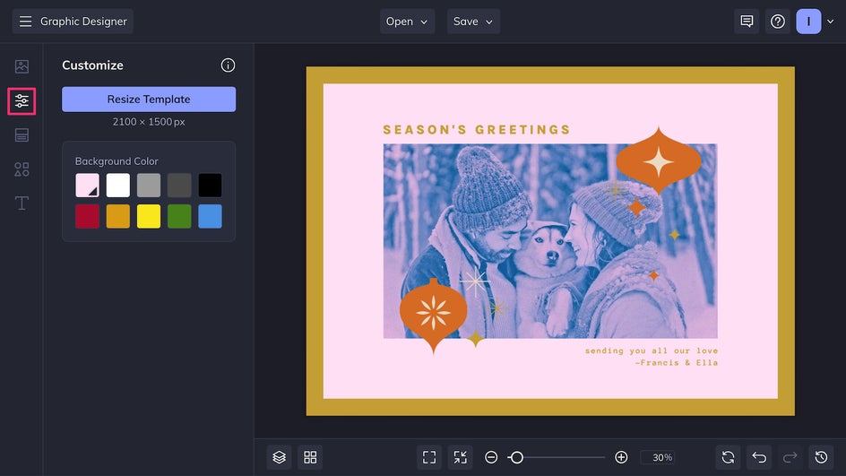Image resolution: width=846 pixels, height=476 pixels.
Task: Open the help question mark icon
Action: 778,22
